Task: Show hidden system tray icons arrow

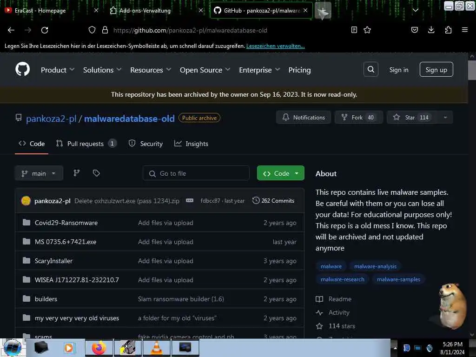Action: click(x=395, y=348)
